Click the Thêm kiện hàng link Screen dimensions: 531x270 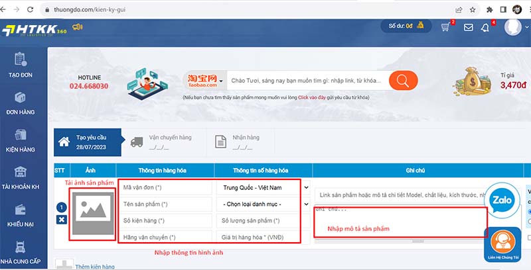[95, 267]
